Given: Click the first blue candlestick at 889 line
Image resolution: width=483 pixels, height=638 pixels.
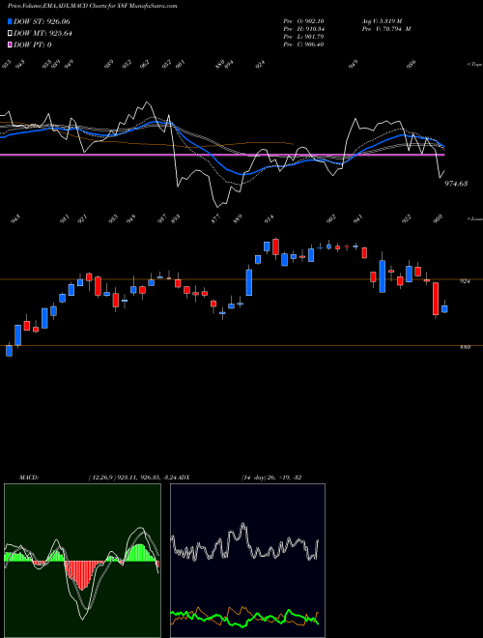Looking at the screenshot, I should [9, 351].
